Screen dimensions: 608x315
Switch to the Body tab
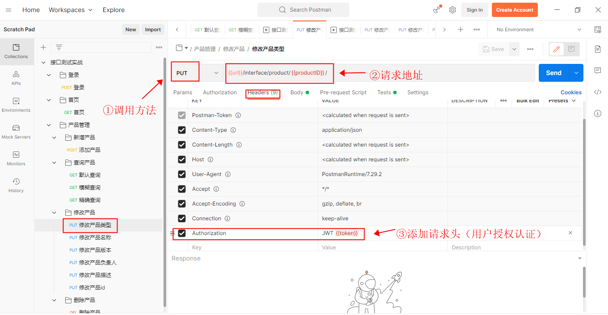299,92
